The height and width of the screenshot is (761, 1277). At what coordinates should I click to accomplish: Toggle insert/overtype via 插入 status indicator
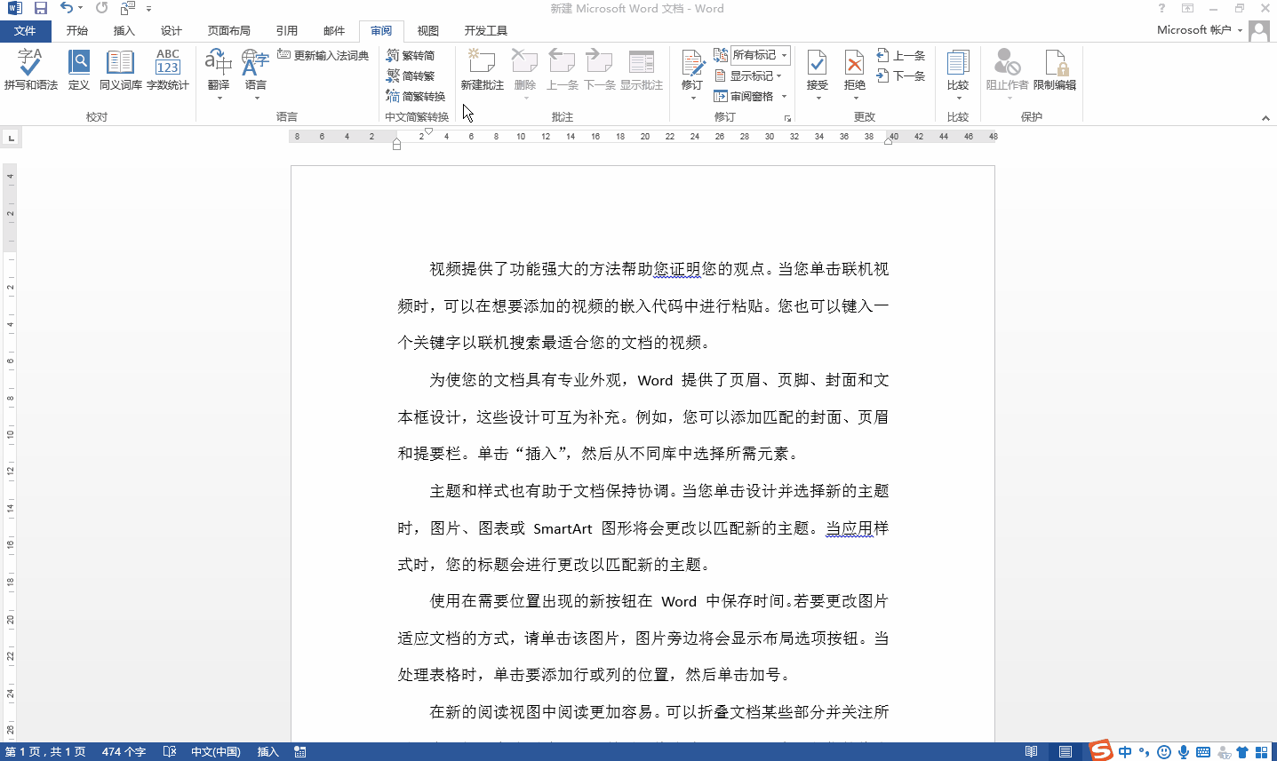click(267, 751)
